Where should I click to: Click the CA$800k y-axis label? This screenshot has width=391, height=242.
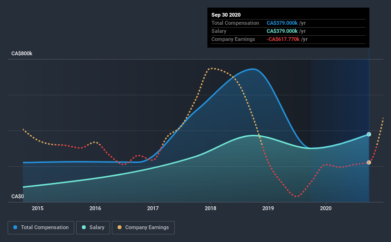(22, 54)
